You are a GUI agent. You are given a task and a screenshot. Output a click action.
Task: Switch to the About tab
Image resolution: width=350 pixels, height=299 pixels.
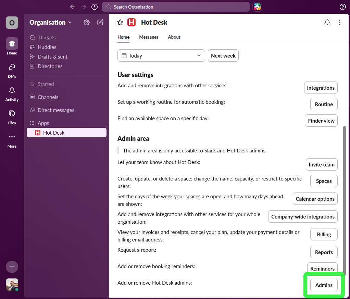coord(174,37)
